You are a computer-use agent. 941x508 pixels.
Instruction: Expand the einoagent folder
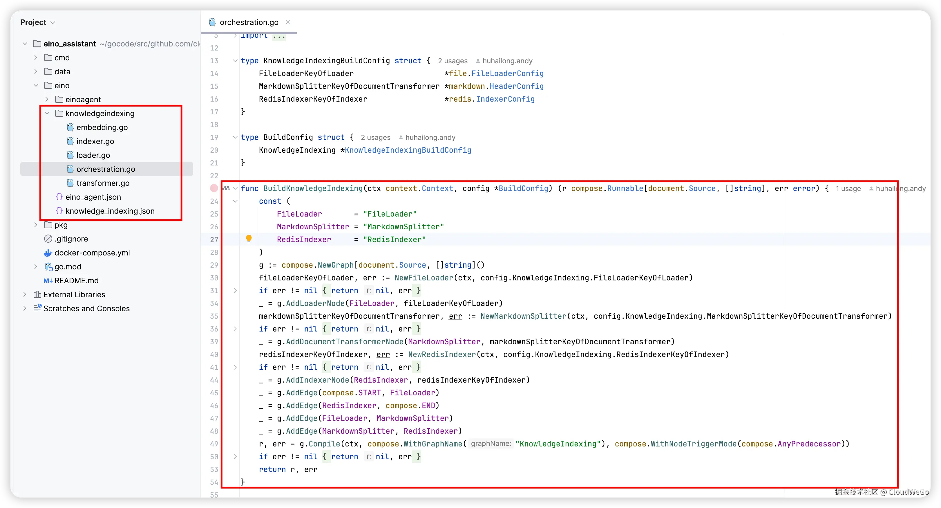tap(47, 99)
